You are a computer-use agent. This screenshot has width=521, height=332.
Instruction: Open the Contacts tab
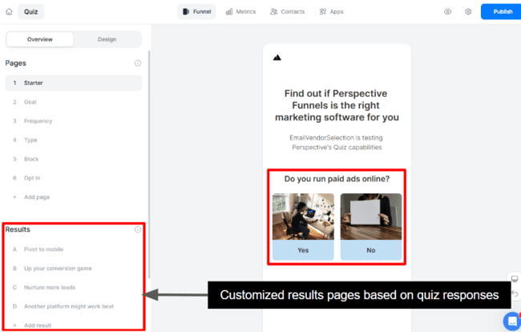point(288,12)
